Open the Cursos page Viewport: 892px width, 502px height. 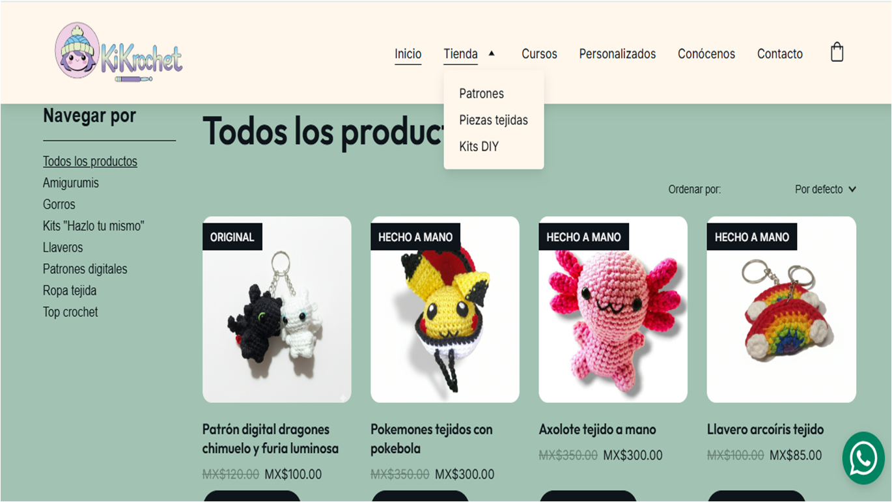coord(539,54)
